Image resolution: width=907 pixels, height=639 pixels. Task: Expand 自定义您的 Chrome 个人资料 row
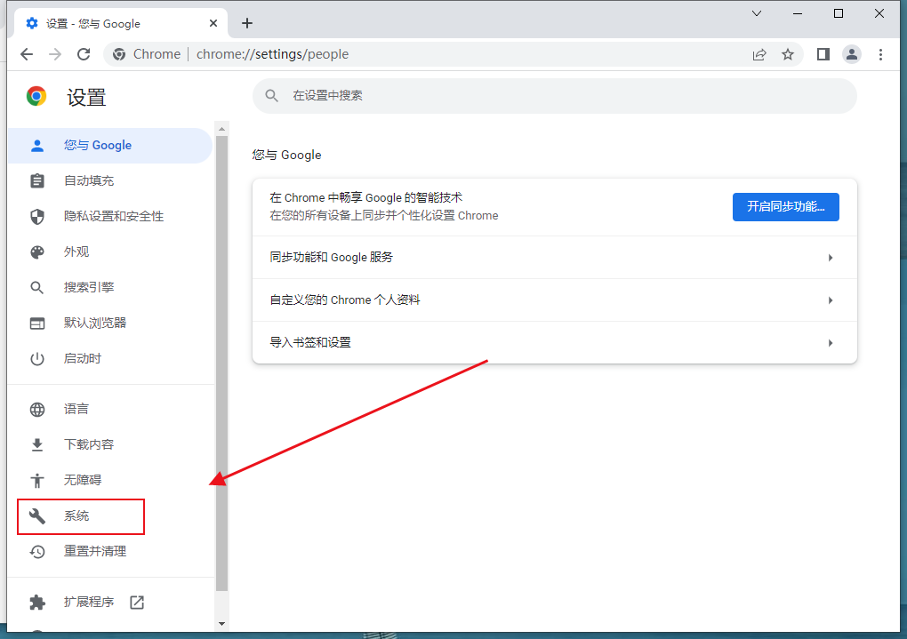pos(554,300)
